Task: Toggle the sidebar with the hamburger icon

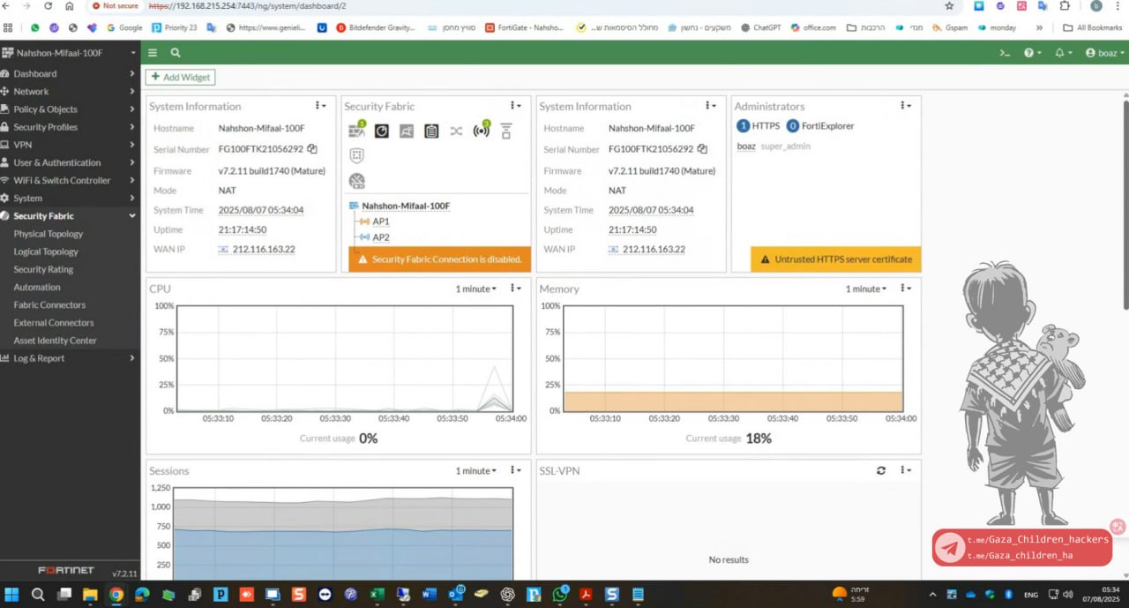Action: coord(153,53)
